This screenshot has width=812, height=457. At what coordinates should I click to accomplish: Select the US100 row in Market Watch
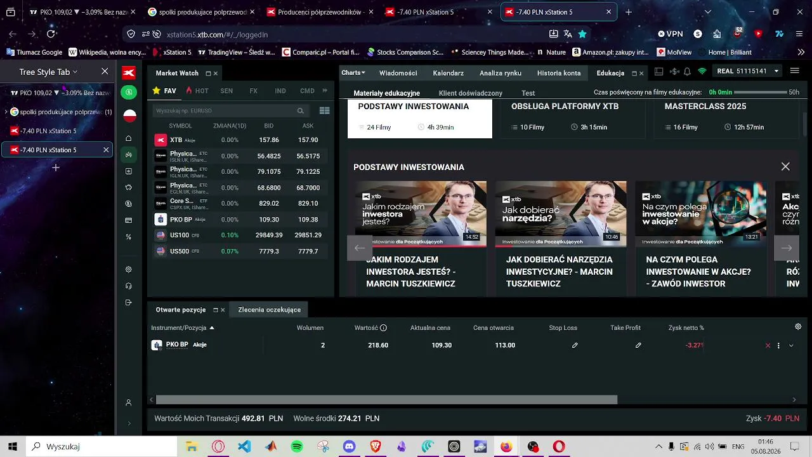tap(241, 235)
